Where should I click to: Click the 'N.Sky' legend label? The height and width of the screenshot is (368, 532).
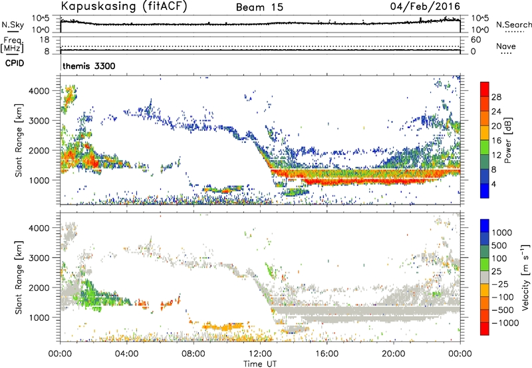(x=13, y=25)
